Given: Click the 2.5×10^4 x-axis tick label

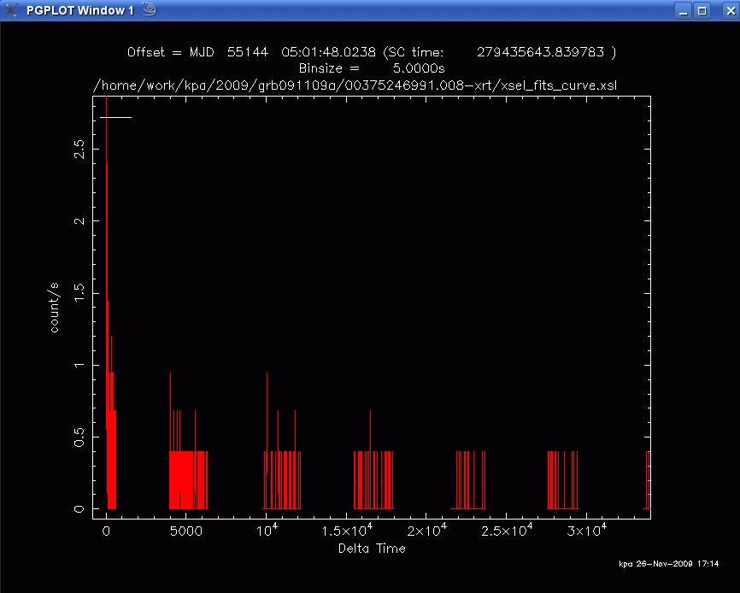Looking at the screenshot, I should pyautogui.click(x=507, y=531).
